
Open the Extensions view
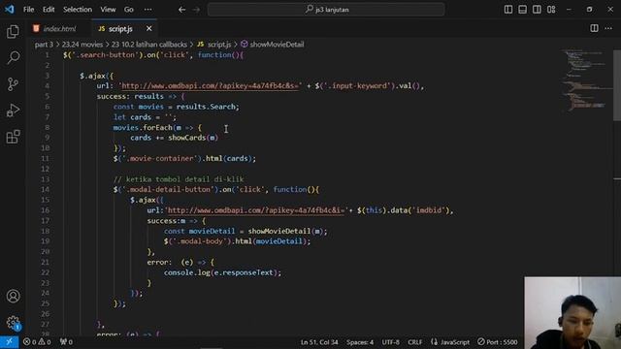13,137
